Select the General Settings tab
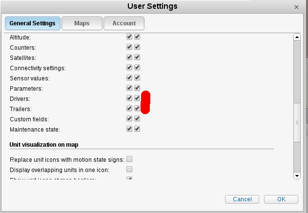The width and height of the screenshot is (308, 213). 33,23
